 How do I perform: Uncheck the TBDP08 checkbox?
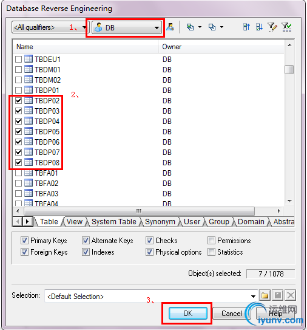(x=18, y=162)
